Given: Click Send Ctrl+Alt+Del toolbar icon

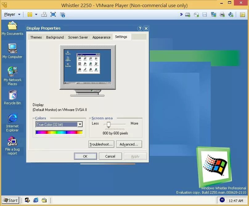Looking at the screenshot, I should [44, 14].
